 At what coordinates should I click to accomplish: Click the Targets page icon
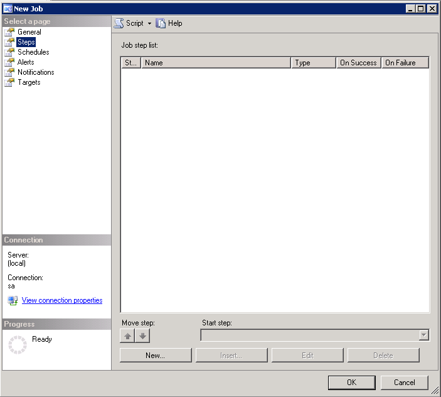coord(9,82)
